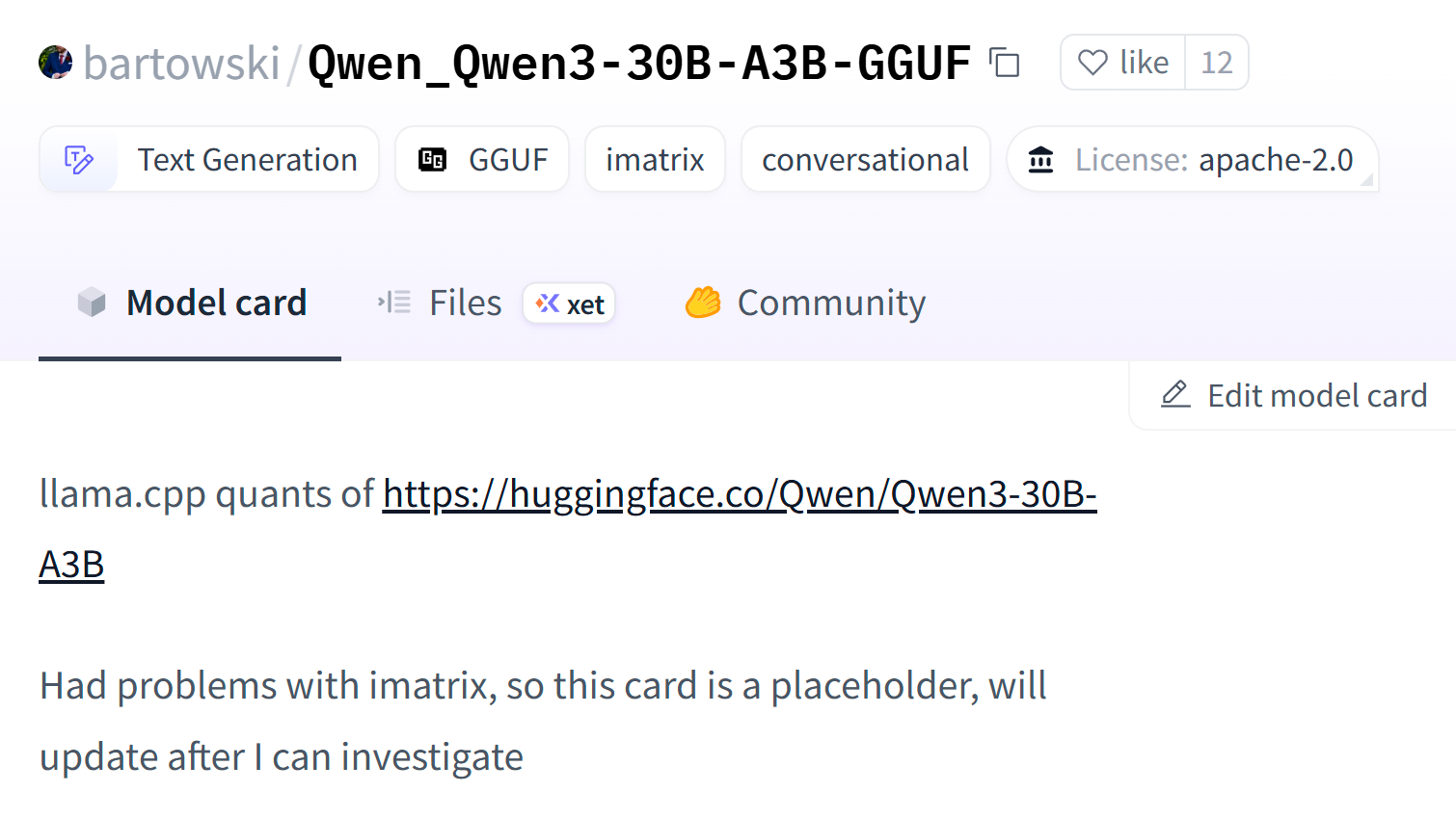The height and width of the screenshot is (819, 1456).
Task: Click the license building icon
Action: [x=1040, y=159]
